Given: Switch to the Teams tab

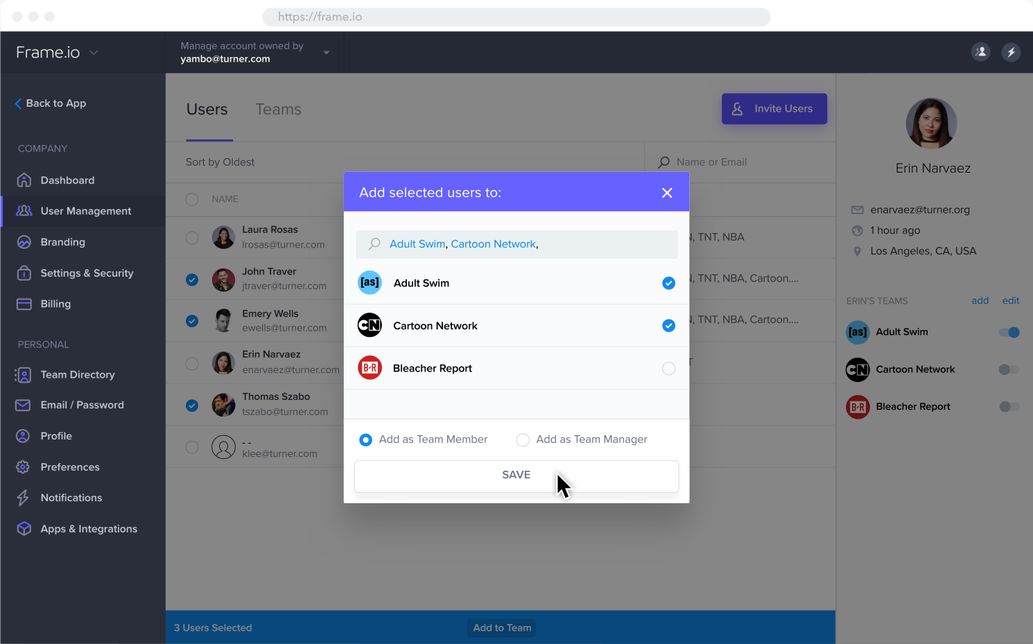Looking at the screenshot, I should pyautogui.click(x=278, y=110).
